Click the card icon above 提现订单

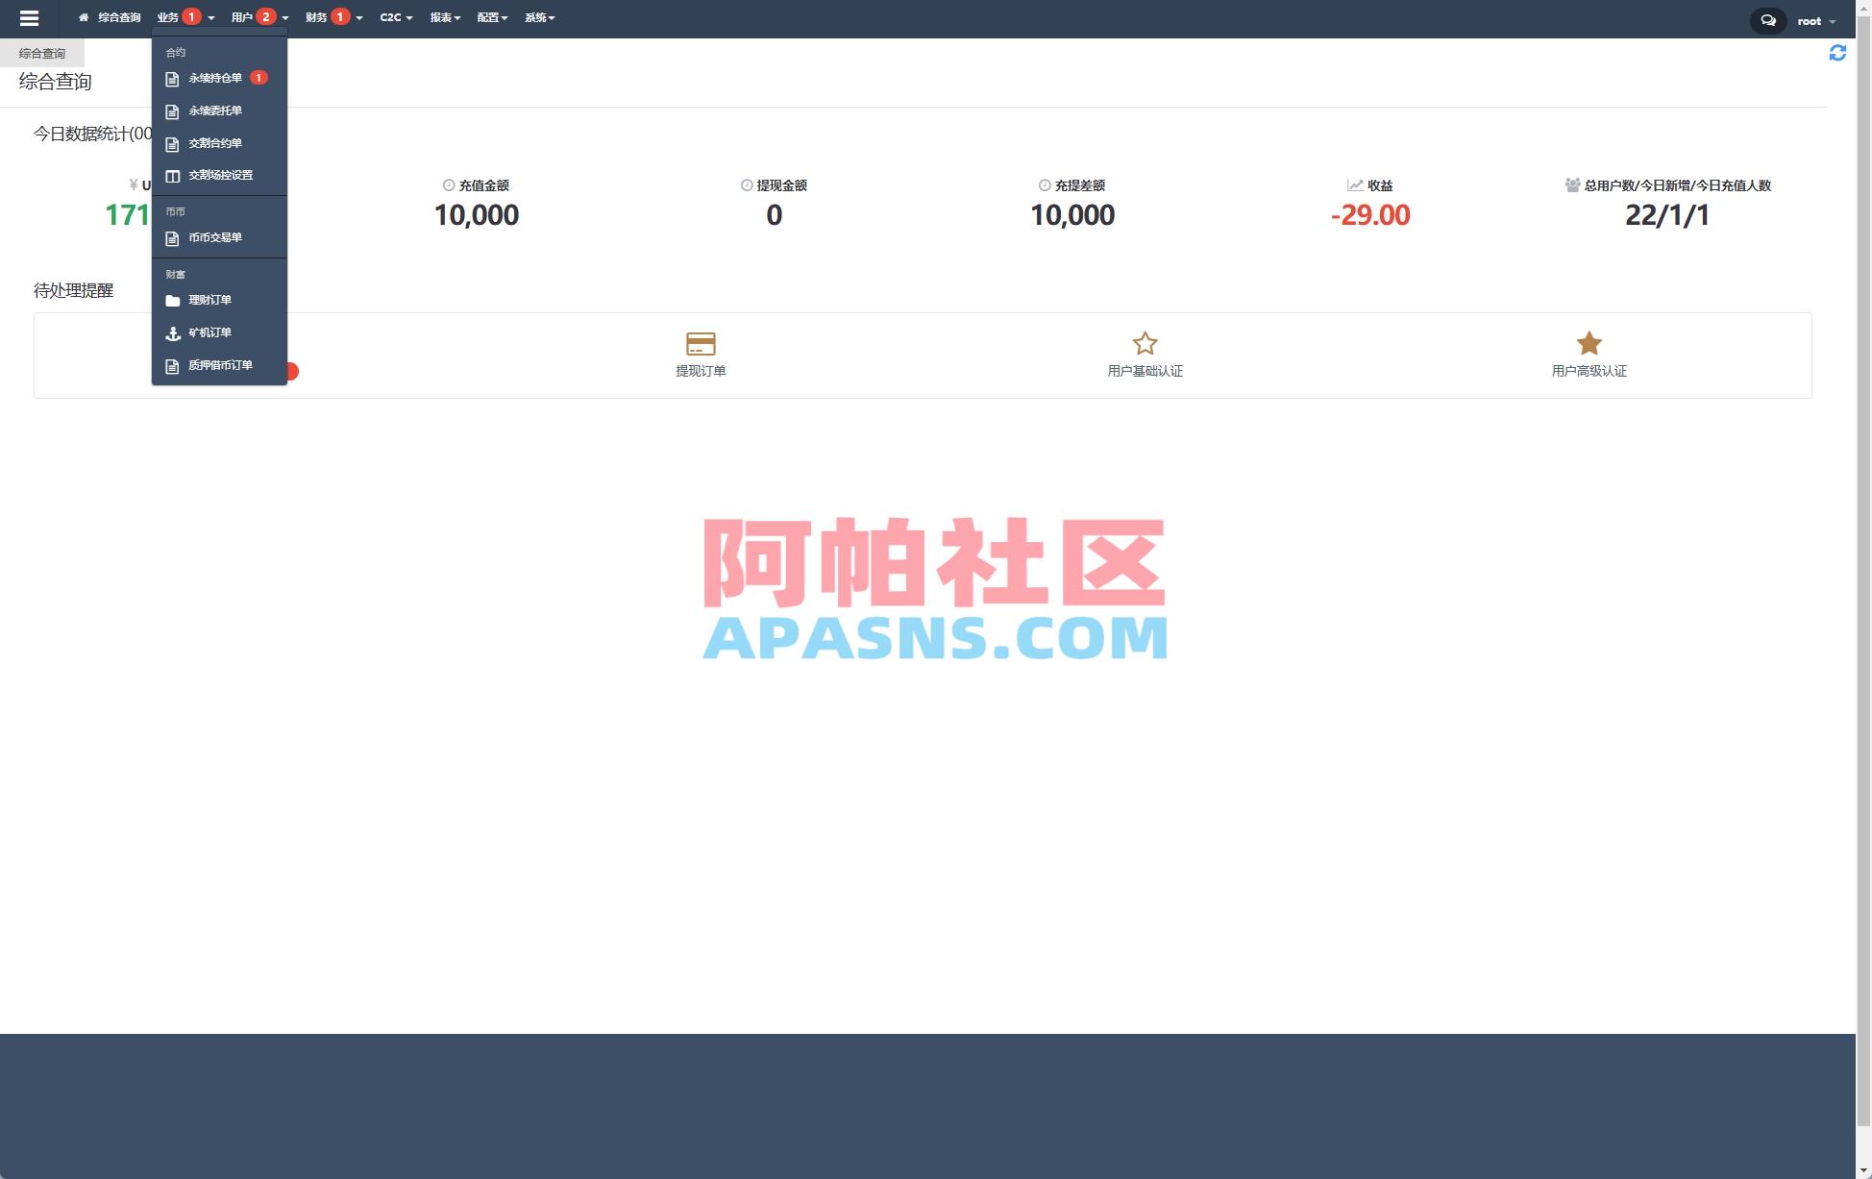702,343
